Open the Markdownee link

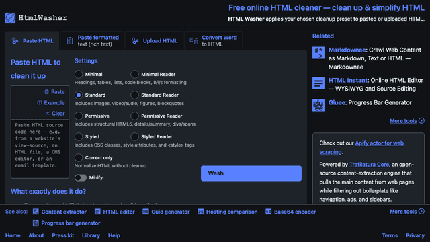click(x=347, y=50)
